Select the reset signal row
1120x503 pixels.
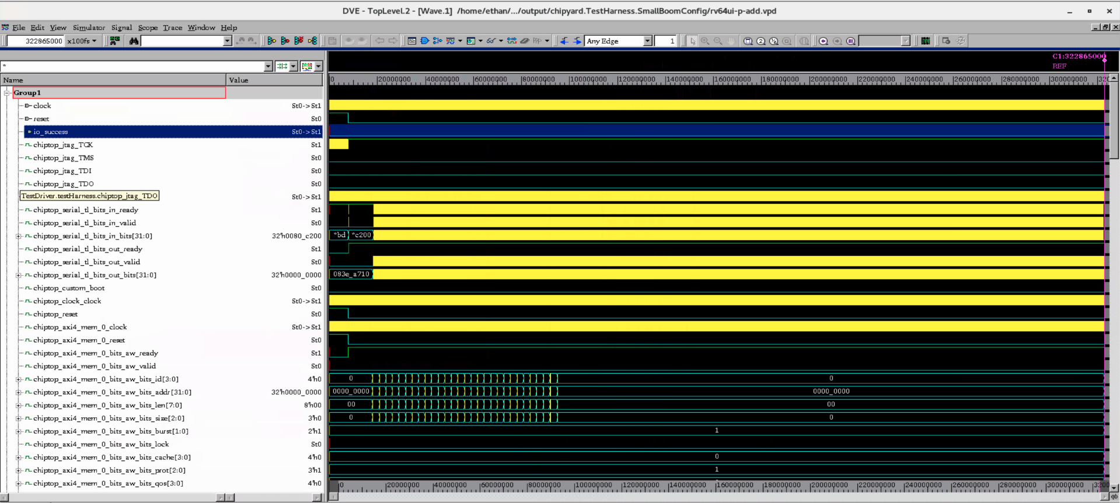[x=41, y=119]
